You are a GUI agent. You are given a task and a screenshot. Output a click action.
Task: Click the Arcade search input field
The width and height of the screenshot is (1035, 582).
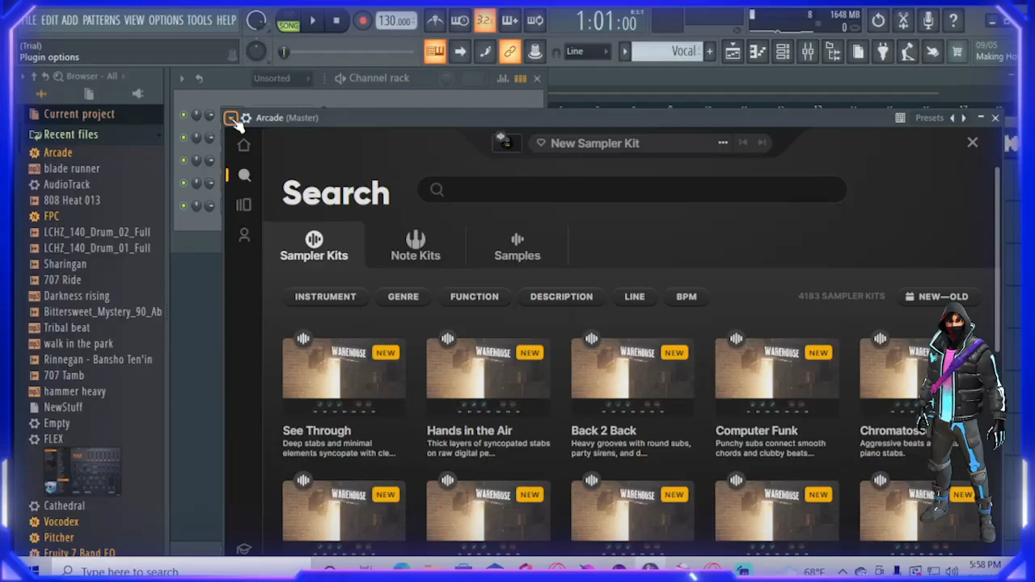pyautogui.click(x=632, y=190)
